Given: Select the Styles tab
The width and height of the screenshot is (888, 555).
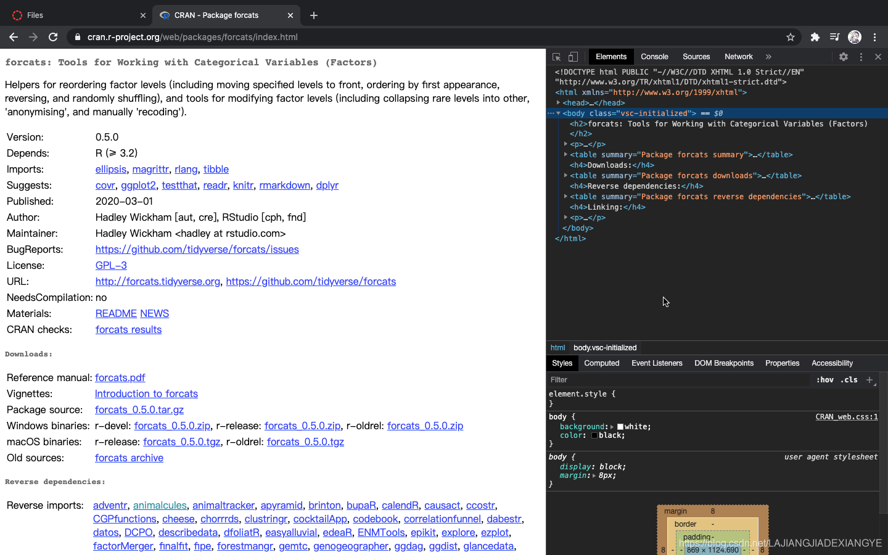Looking at the screenshot, I should (562, 363).
